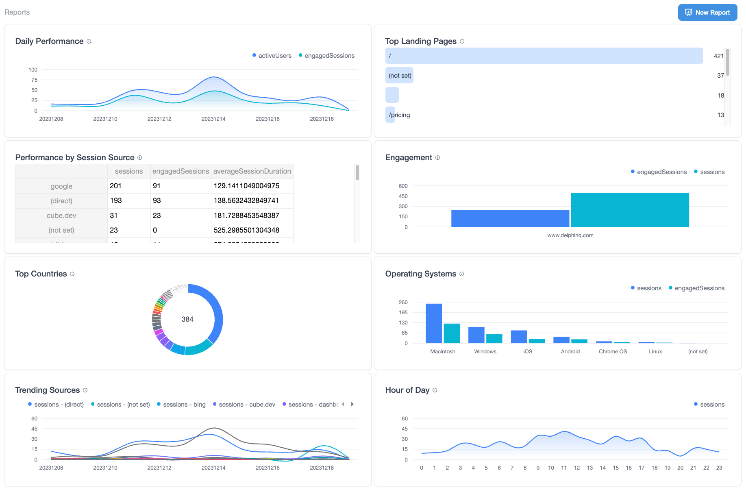Click info icon beside Performance by Session Source
This screenshot has height=492, width=746.
click(139, 158)
